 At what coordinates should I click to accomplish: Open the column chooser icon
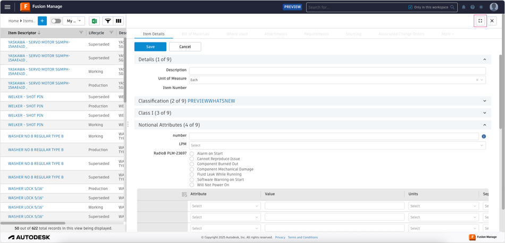tap(119, 21)
